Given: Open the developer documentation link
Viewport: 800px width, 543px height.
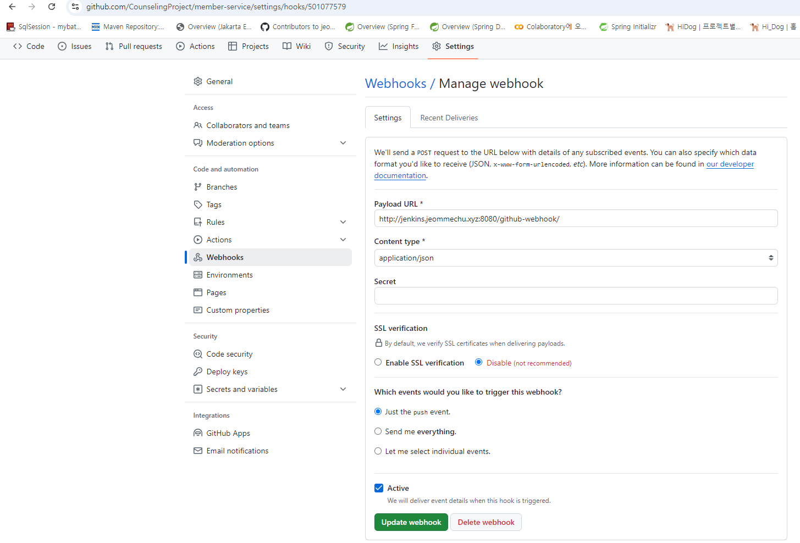Looking at the screenshot, I should click(x=730, y=164).
